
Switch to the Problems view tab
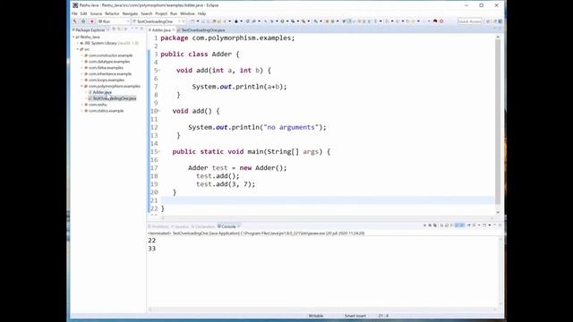pyautogui.click(x=158, y=226)
